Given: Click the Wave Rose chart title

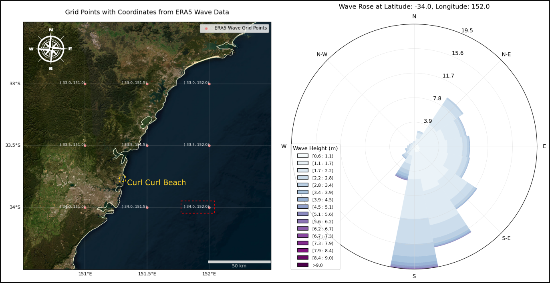Looking at the screenshot, I should click(x=414, y=6).
